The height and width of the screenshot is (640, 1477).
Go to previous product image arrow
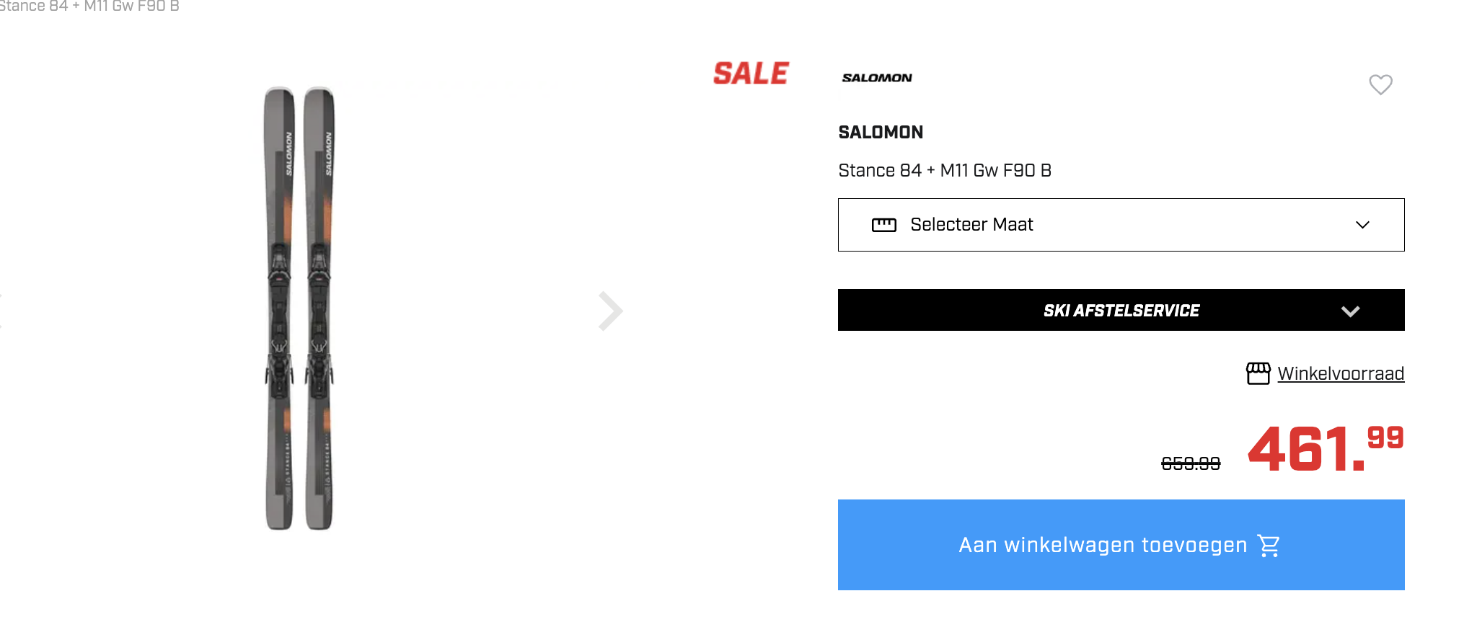2,311
